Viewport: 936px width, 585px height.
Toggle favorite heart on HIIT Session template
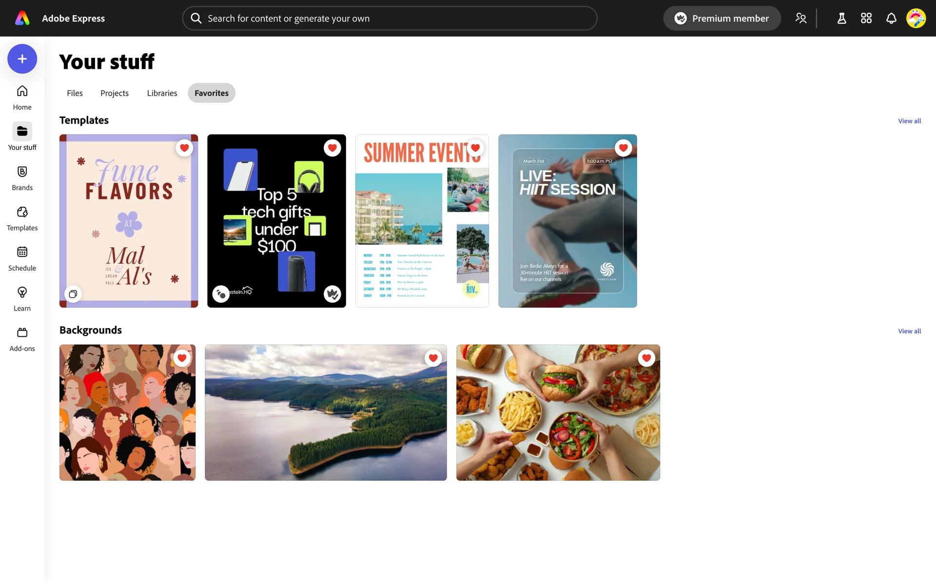click(x=623, y=148)
